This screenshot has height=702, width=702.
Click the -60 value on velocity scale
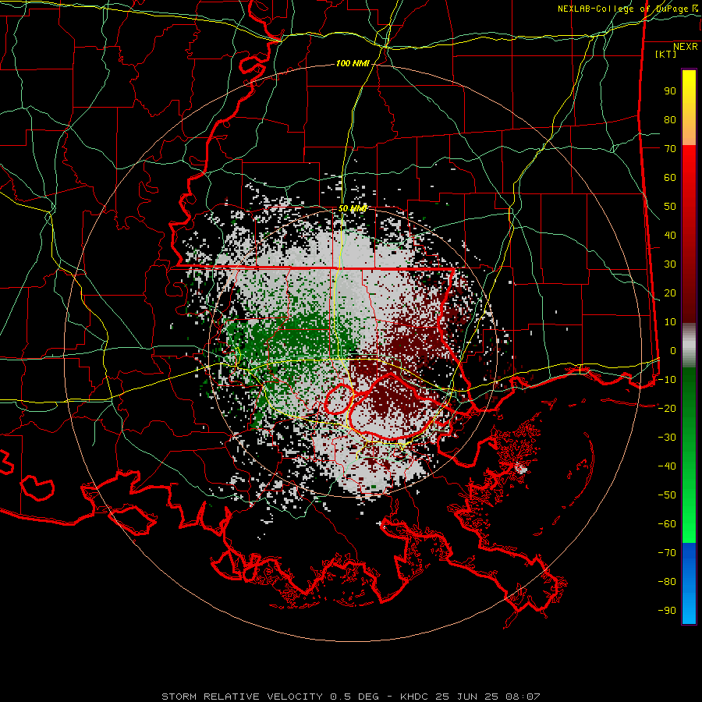coord(667,524)
